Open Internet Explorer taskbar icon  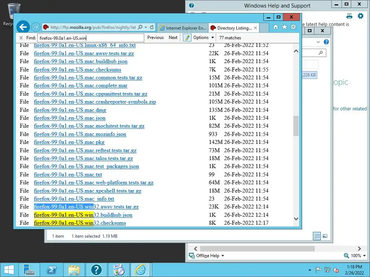[141, 270]
